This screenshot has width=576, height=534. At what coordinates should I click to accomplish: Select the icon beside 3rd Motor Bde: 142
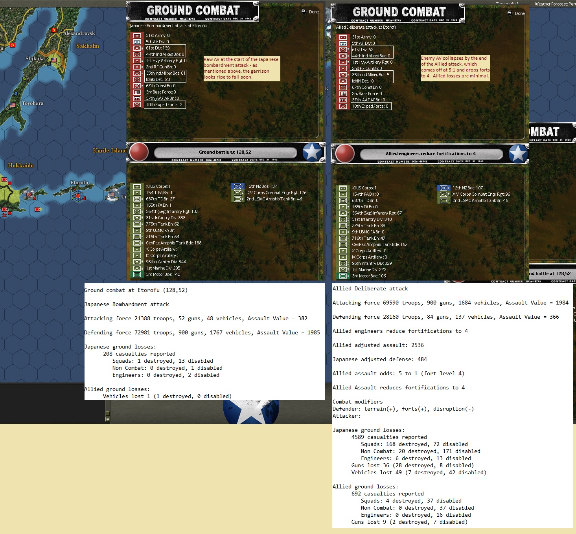click(x=137, y=275)
